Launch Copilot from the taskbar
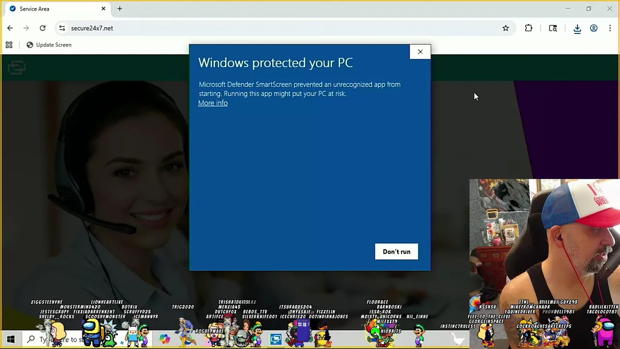The height and width of the screenshot is (349, 620). click(165, 339)
